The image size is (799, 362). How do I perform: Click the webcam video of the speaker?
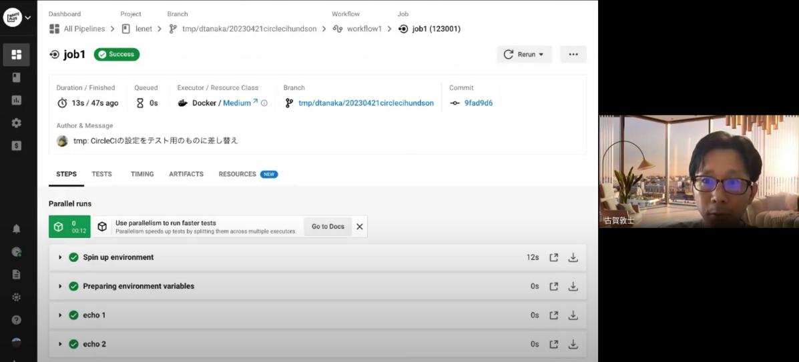click(699, 171)
